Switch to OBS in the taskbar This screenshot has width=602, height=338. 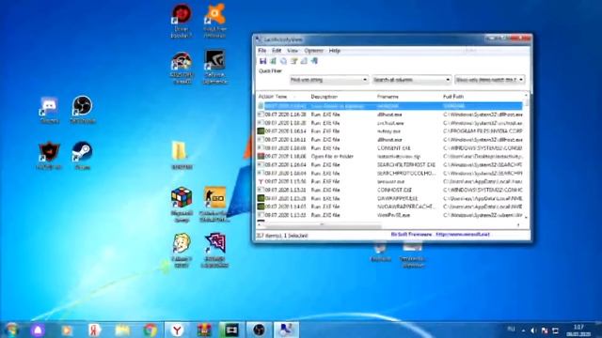point(259,330)
